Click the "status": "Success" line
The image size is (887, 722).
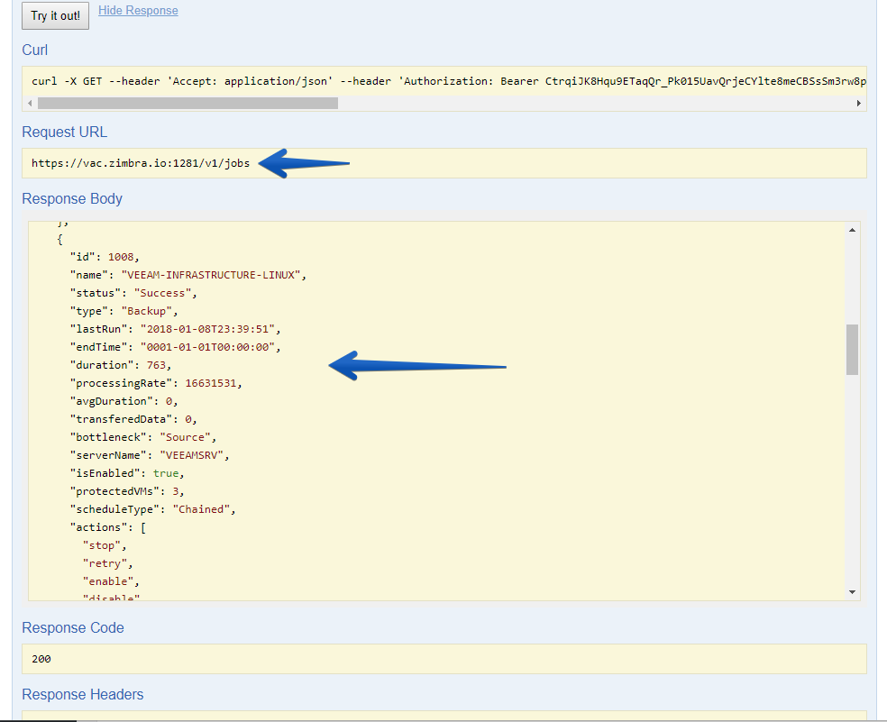pos(133,293)
